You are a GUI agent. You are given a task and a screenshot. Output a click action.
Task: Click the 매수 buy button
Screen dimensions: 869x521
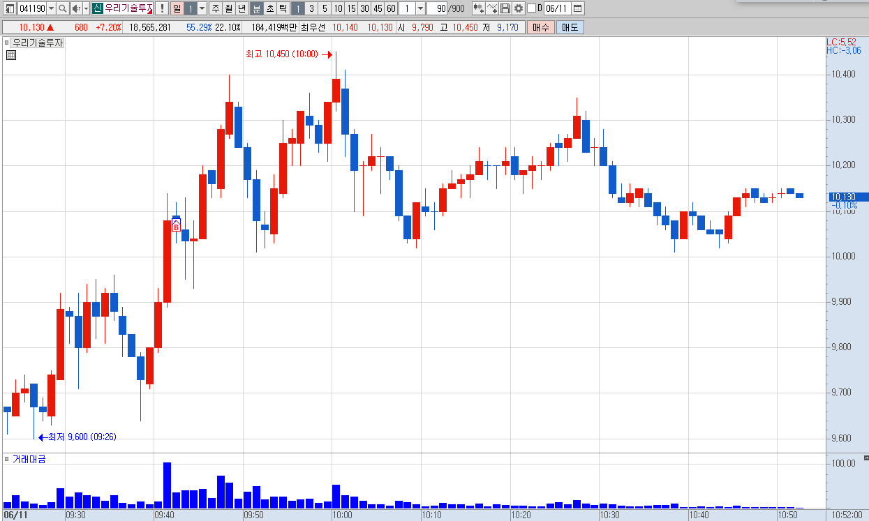pos(541,27)
